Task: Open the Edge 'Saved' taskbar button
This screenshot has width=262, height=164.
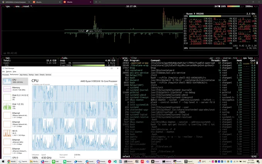Action: 90,161
